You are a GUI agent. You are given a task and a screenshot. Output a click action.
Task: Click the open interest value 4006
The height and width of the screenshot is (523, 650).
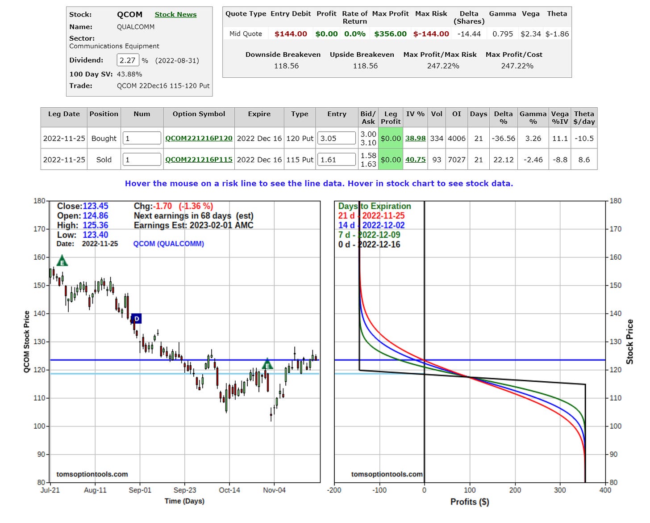(456, 138)
